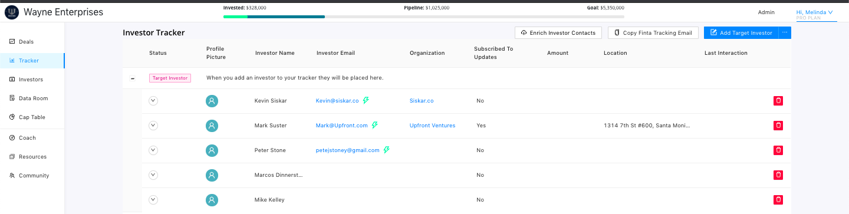Click Mike Kelley's profile avatar
Image resolution: width=849 pixels, height=214 pixels.
[212, 200]
